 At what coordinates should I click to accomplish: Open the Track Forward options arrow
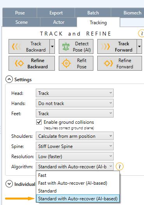click(x=139, y=46)
